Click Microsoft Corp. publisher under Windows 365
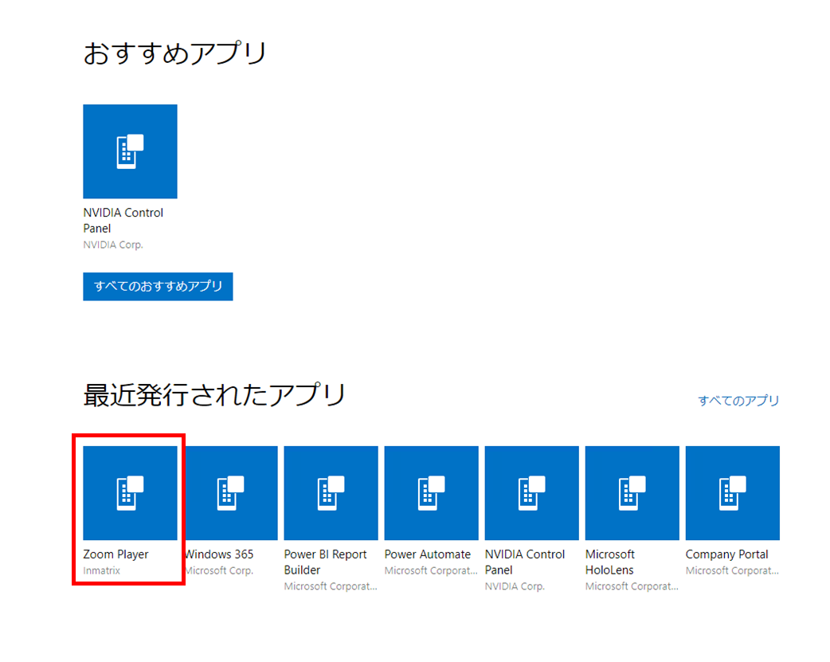 point(220,570)
